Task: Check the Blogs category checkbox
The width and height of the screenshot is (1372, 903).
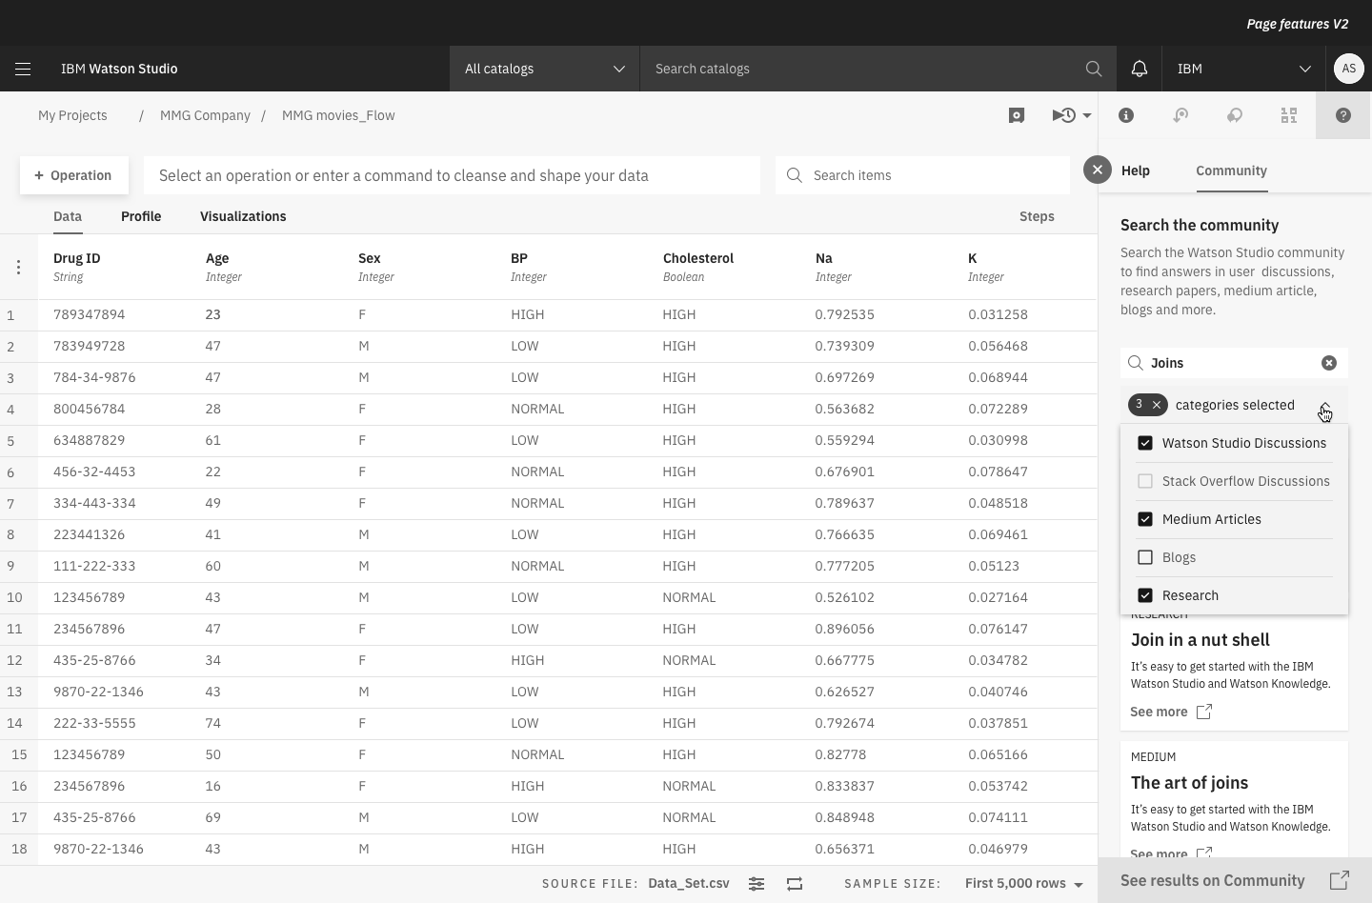Action: click(x=1145, y=557)
